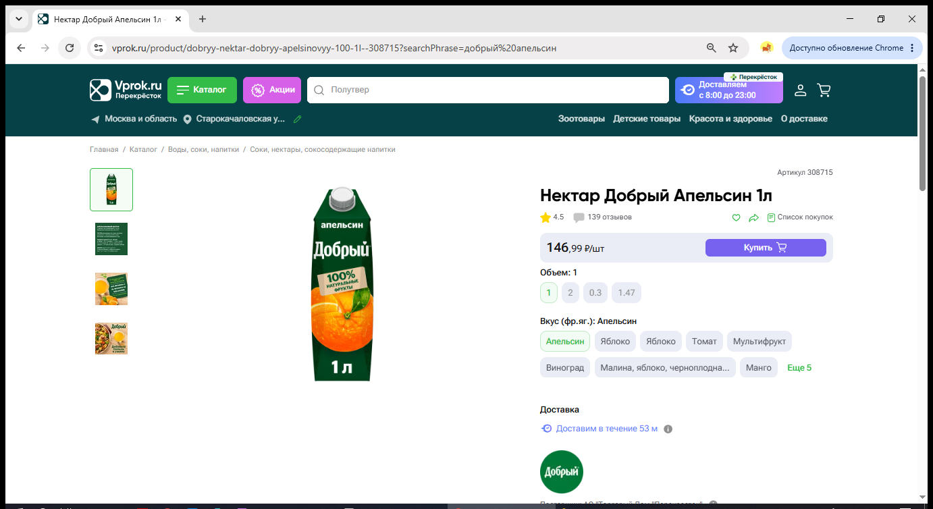Open the user profile icon

pos(800,90)
